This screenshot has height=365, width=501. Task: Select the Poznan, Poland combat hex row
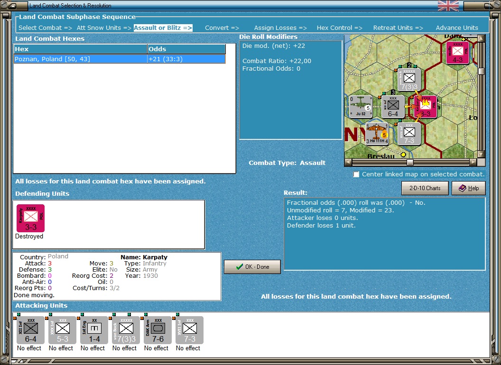click(x=120, y=59)
